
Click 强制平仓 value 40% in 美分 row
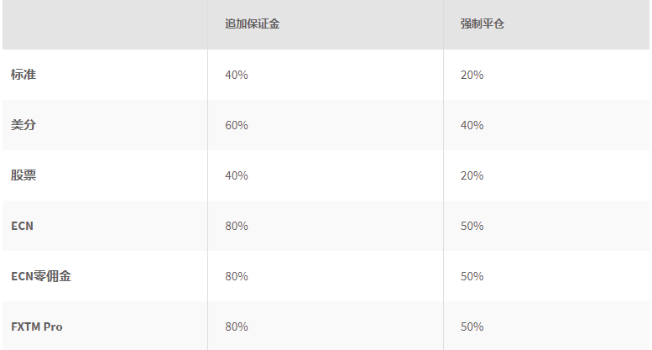click(x=472, y=125)
